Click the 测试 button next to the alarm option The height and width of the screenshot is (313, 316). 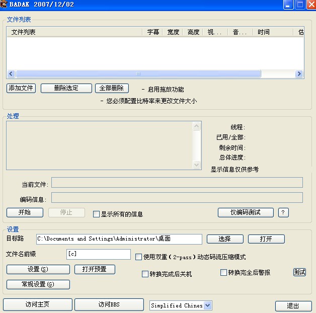299,272
